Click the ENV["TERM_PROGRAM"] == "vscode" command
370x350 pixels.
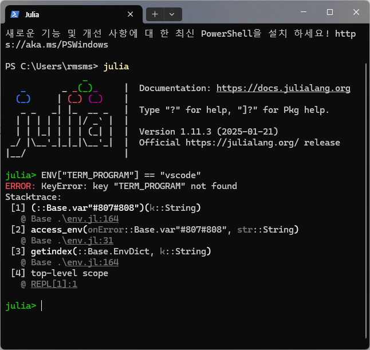point(121,175)
